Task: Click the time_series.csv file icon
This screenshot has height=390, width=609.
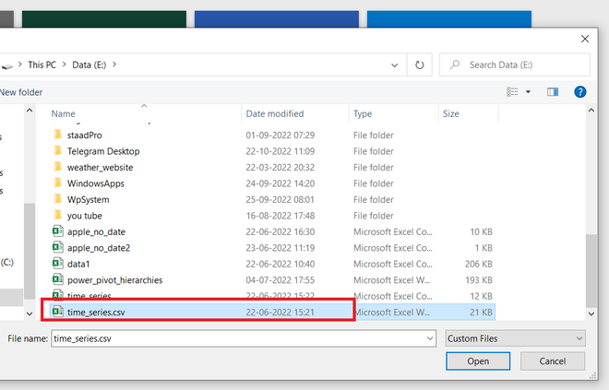Action: point(58,312)
